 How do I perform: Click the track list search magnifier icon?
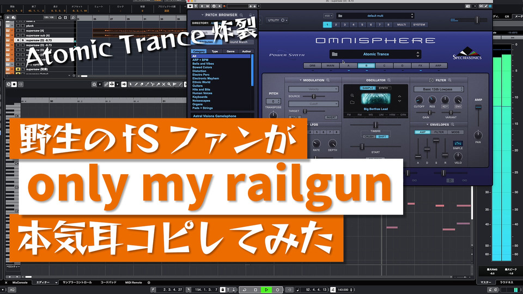72,17
